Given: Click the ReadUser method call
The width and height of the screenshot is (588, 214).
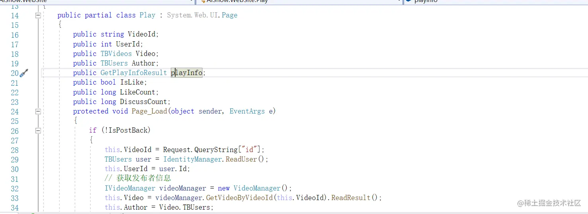Looking at the screenshot, I should tap(242, 159).
